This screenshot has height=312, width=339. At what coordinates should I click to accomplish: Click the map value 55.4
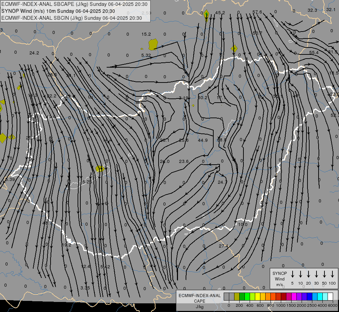[x=314, y=53]
